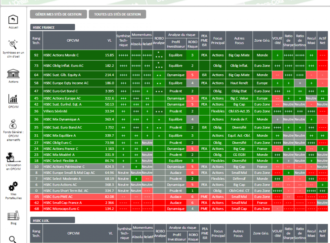Select the HSBC FRANCE section header
Image resolution: width=330 pixels, height=243 pixels.
tap(52, 27)
